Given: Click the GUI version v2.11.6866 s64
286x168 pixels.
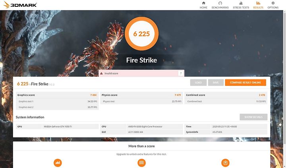Looking at the screenshot, I should [x=135, y=132].
